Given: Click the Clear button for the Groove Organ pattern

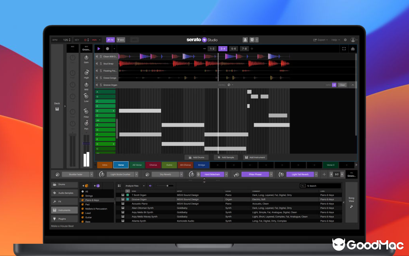Looking at the screenshot, I should pos(342,85).
